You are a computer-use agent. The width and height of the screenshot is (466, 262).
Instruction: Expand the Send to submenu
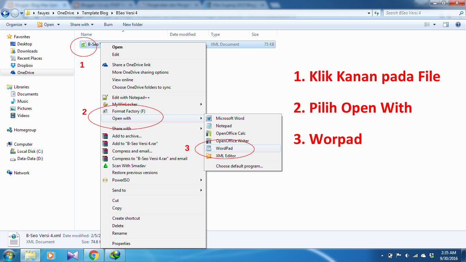tap(201, 190)
